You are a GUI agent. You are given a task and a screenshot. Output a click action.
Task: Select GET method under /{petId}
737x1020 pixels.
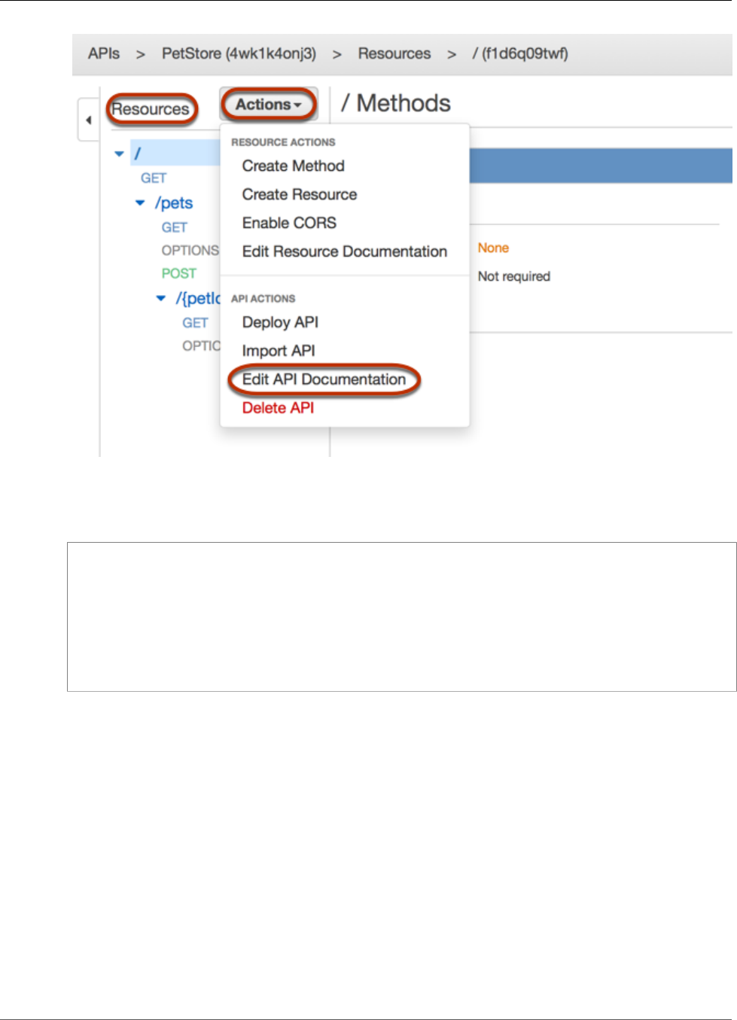pos(195,323)
